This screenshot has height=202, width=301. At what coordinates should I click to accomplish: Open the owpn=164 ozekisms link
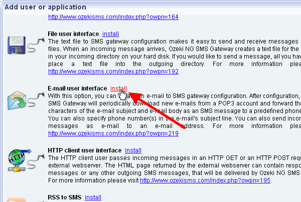[113, 17]
